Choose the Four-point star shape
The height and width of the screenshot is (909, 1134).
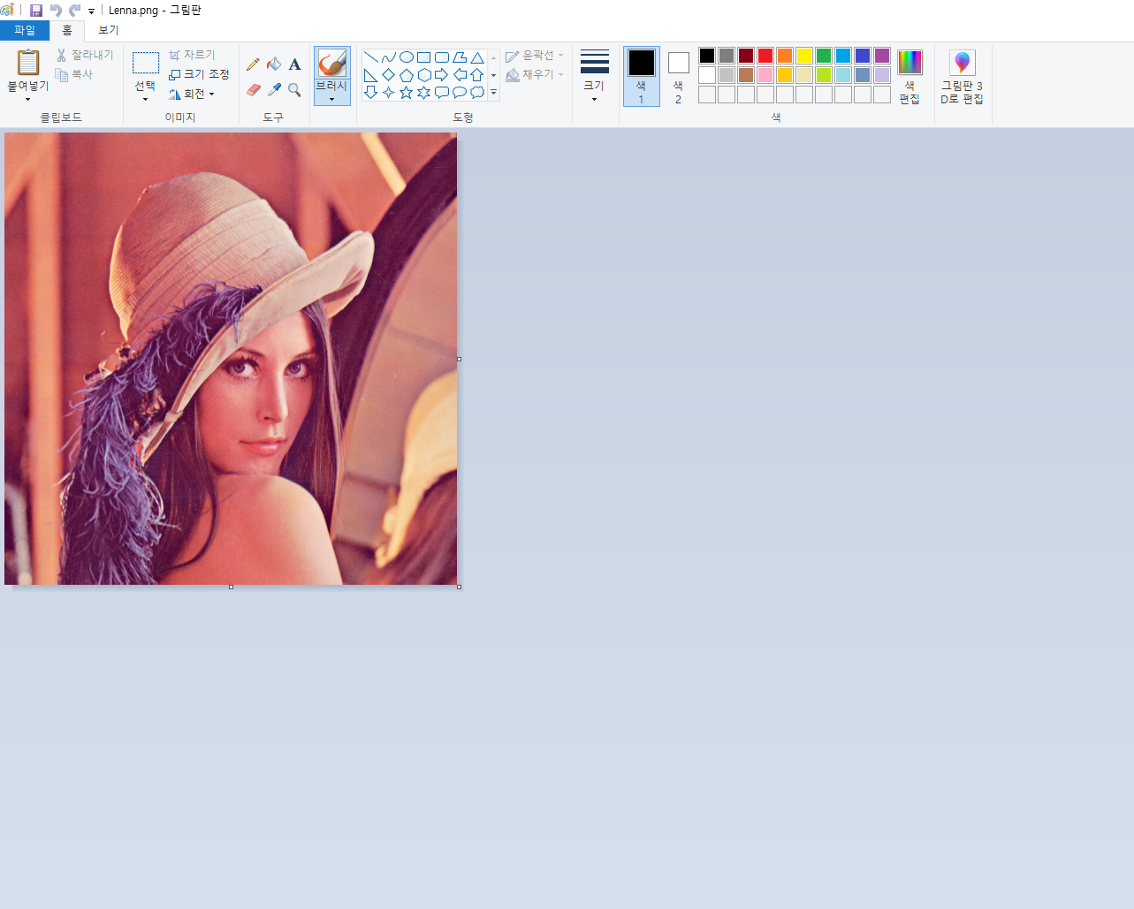[389, 92]
